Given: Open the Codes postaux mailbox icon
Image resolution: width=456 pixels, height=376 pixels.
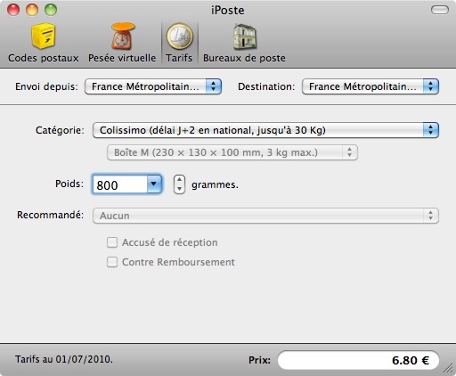Looking at the screenshot, I should pyautogui.click(x=44, y=37).
